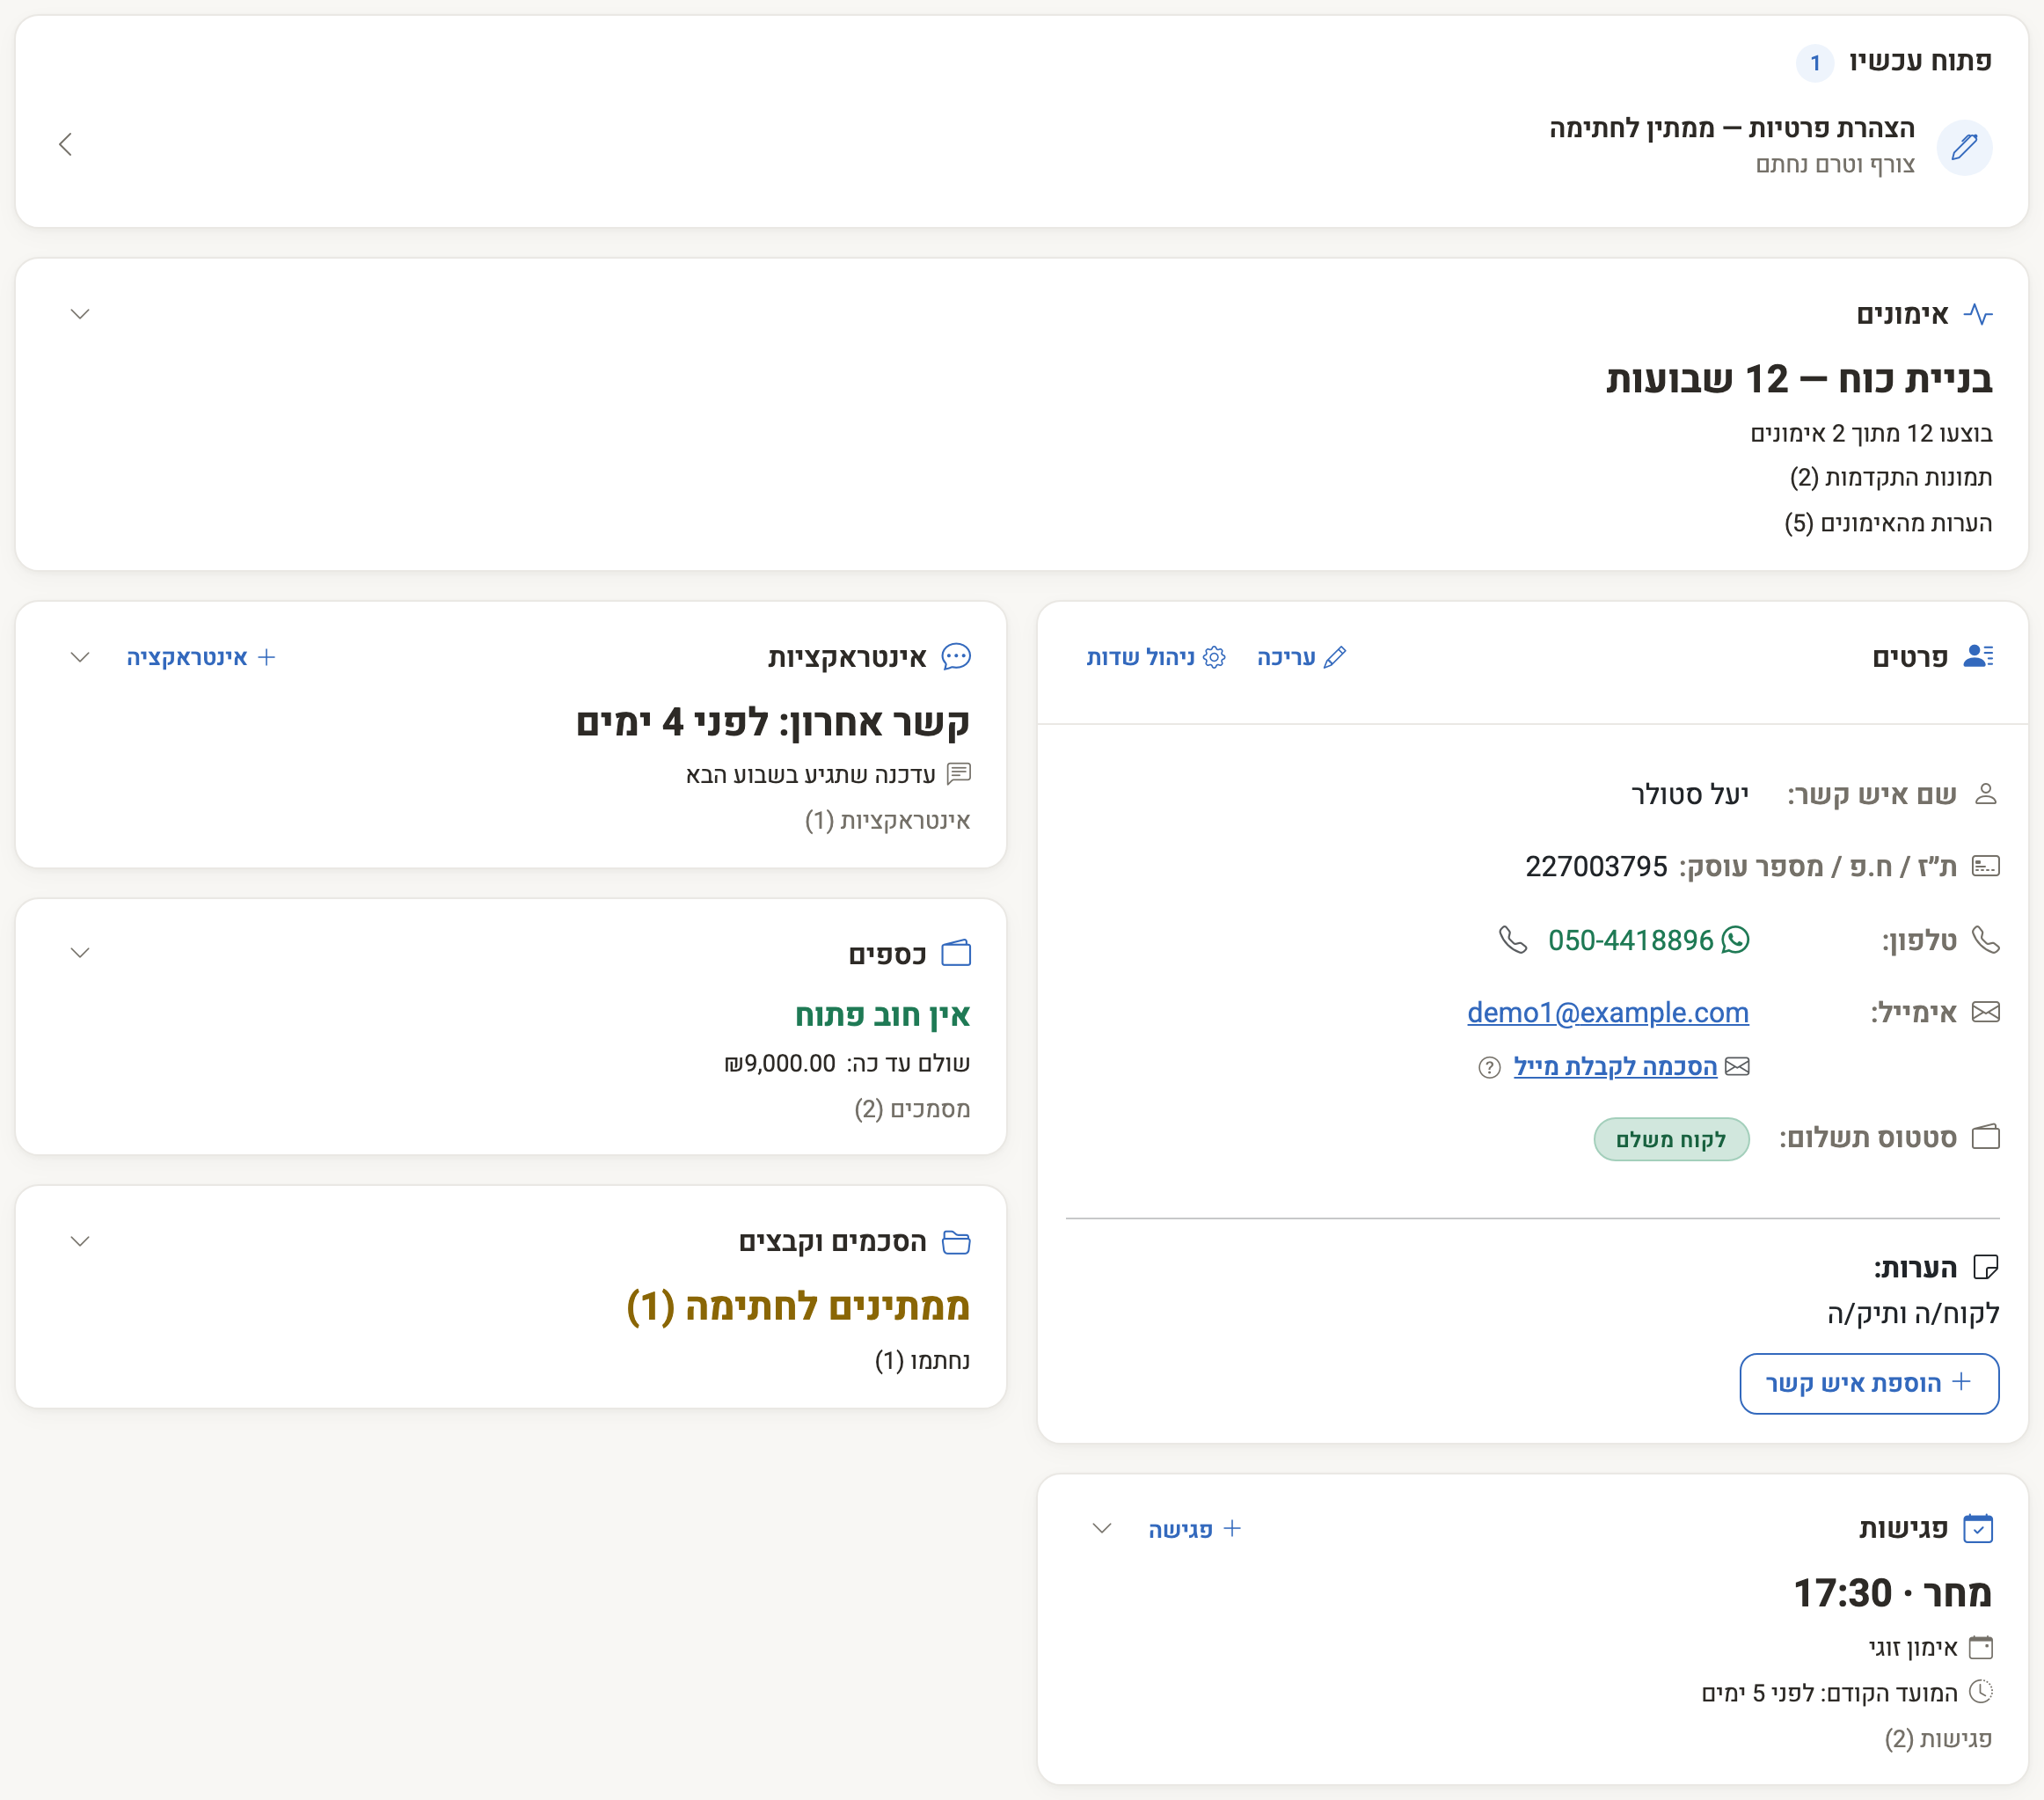Call phone number 050-4418896
Screen dimensions: 2044x1800
point(1630,940)
